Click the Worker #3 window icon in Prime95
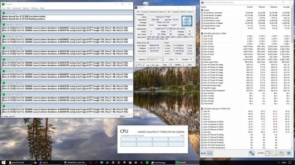Image resolution: width=295 pixels, height=165 pixels. point(4,48)
